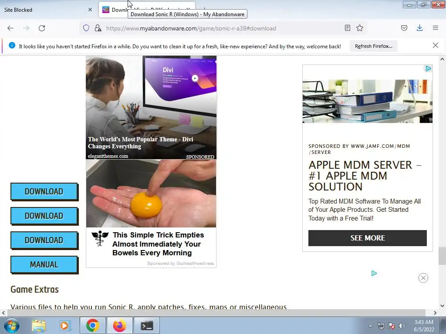Click the first DOWNLOAD button

pos(44,191)
